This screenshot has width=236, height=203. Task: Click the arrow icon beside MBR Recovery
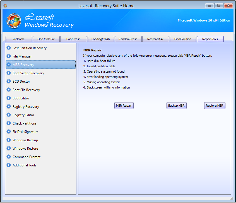pos(9,65)
